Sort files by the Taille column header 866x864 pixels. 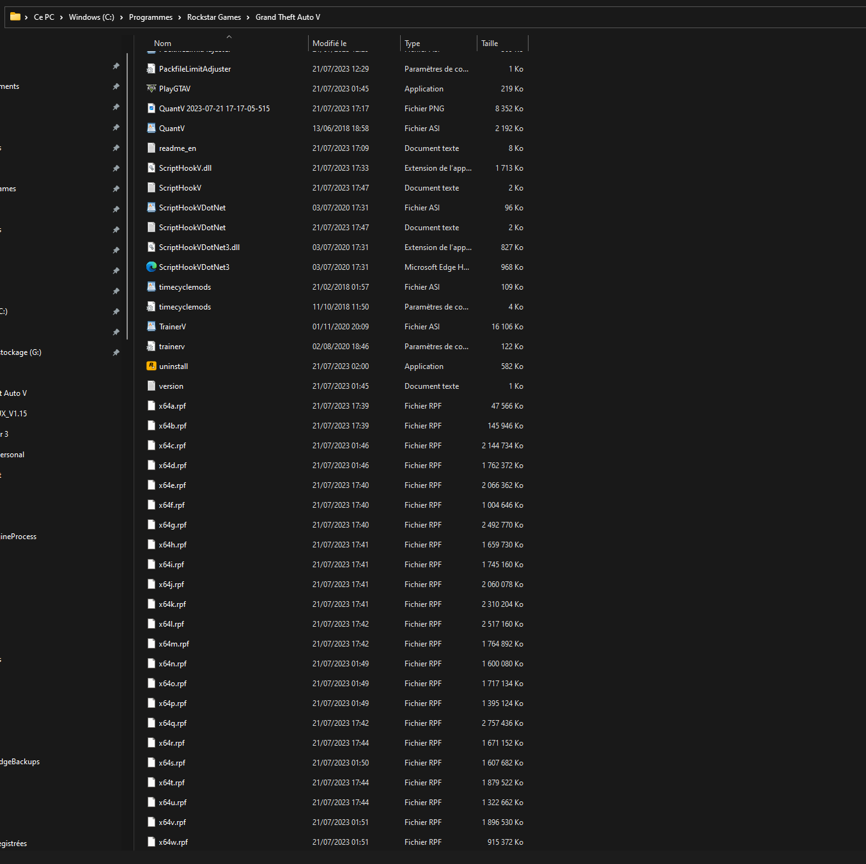tap(490, 43)
